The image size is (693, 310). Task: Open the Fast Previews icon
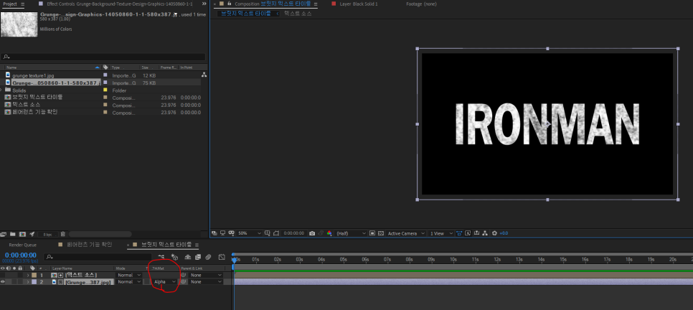468,233
